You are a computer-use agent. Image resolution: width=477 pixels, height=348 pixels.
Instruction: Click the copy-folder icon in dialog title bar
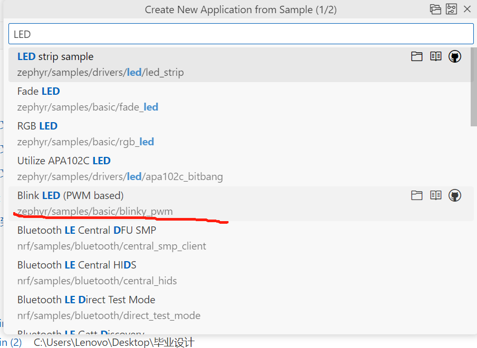pos(435,9)
